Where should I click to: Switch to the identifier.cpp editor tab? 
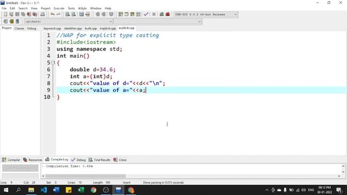(x=73, y=28)
